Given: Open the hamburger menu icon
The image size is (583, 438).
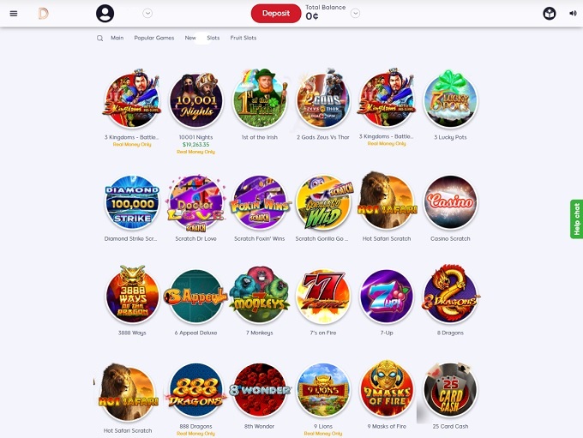Looking at the screenshot, I should (14, 14).
